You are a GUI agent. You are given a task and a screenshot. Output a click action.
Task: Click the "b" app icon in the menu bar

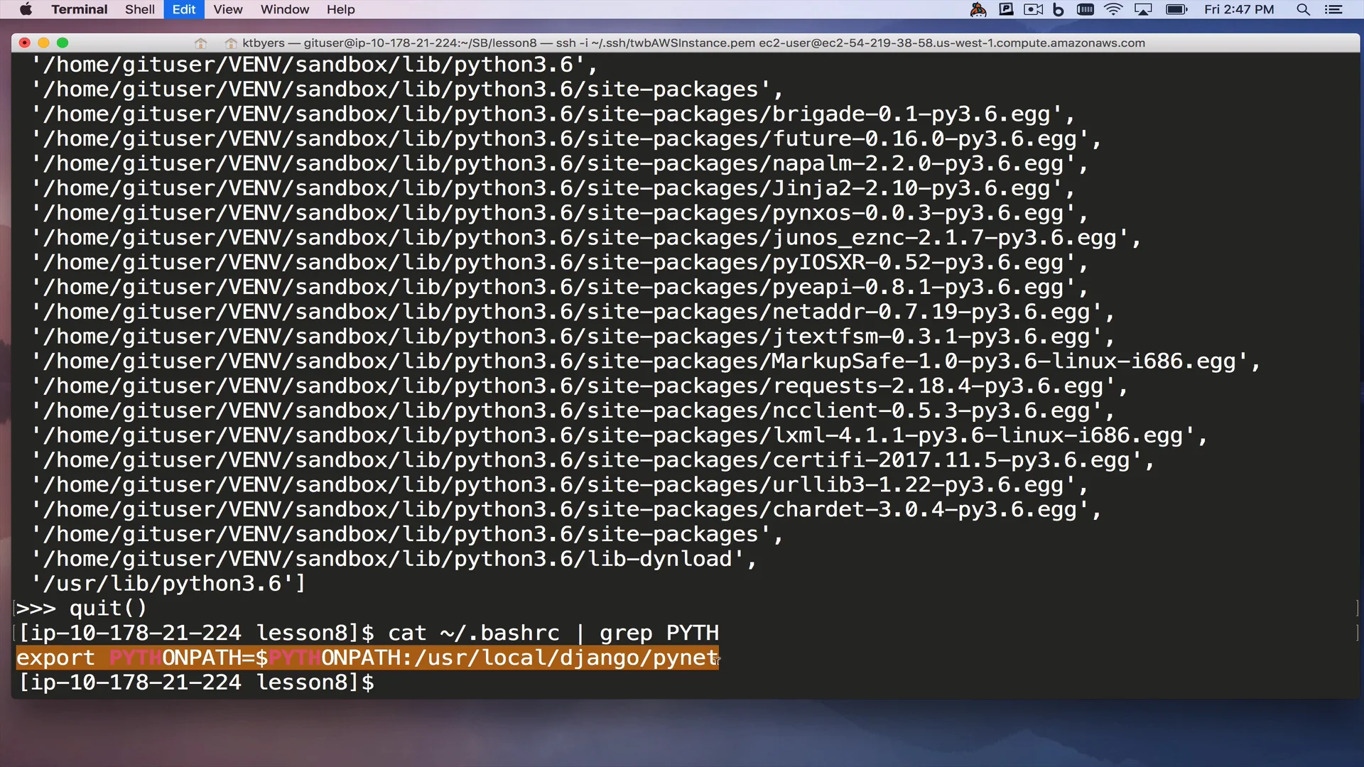(1059, 9)
